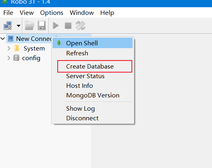Click the rotate orientation toolbar icon
212x168 pixels.
pos(81,25)
